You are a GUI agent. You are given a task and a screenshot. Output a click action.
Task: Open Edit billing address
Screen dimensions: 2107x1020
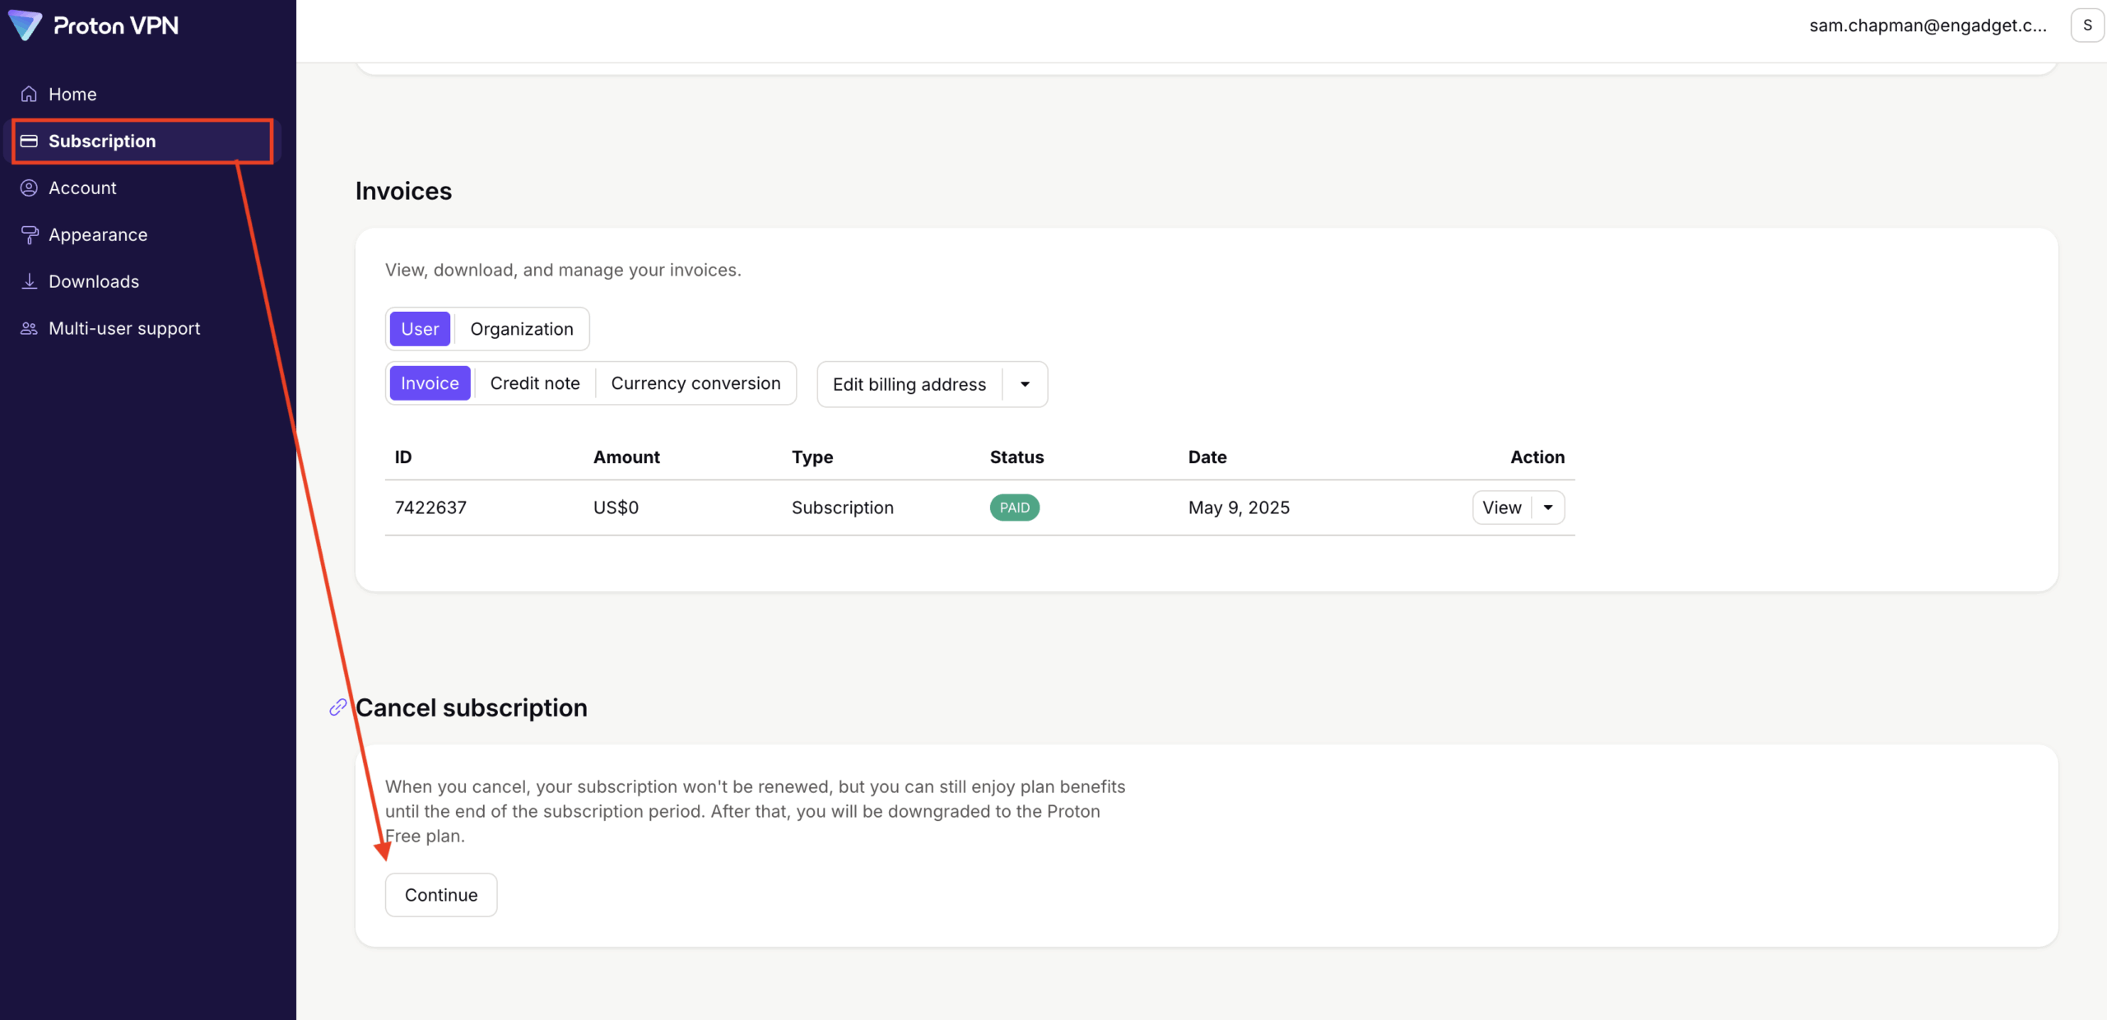(909, 383)
